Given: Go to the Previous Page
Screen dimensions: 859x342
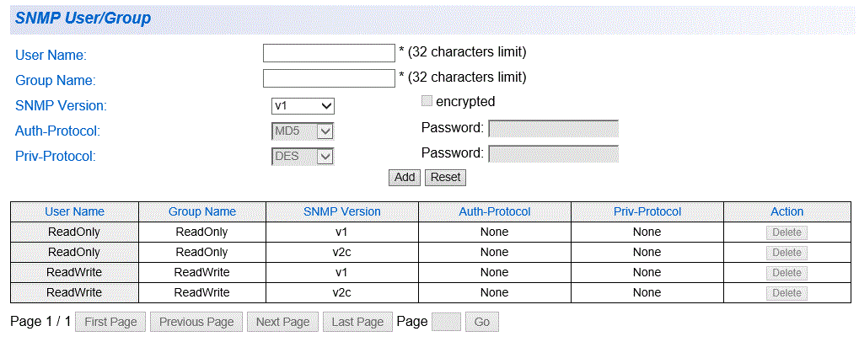Looking at the screenshot, I should click(x=196, y=322).
